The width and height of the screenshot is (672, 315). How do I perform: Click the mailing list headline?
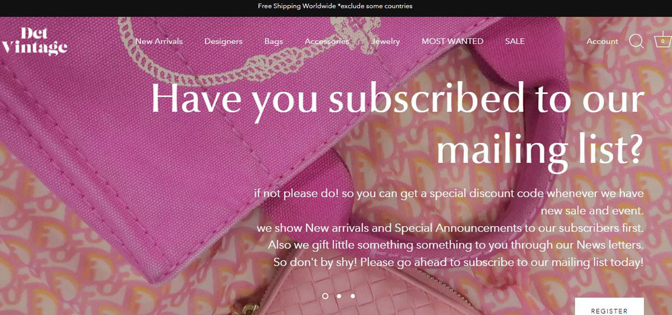point(398,124)
